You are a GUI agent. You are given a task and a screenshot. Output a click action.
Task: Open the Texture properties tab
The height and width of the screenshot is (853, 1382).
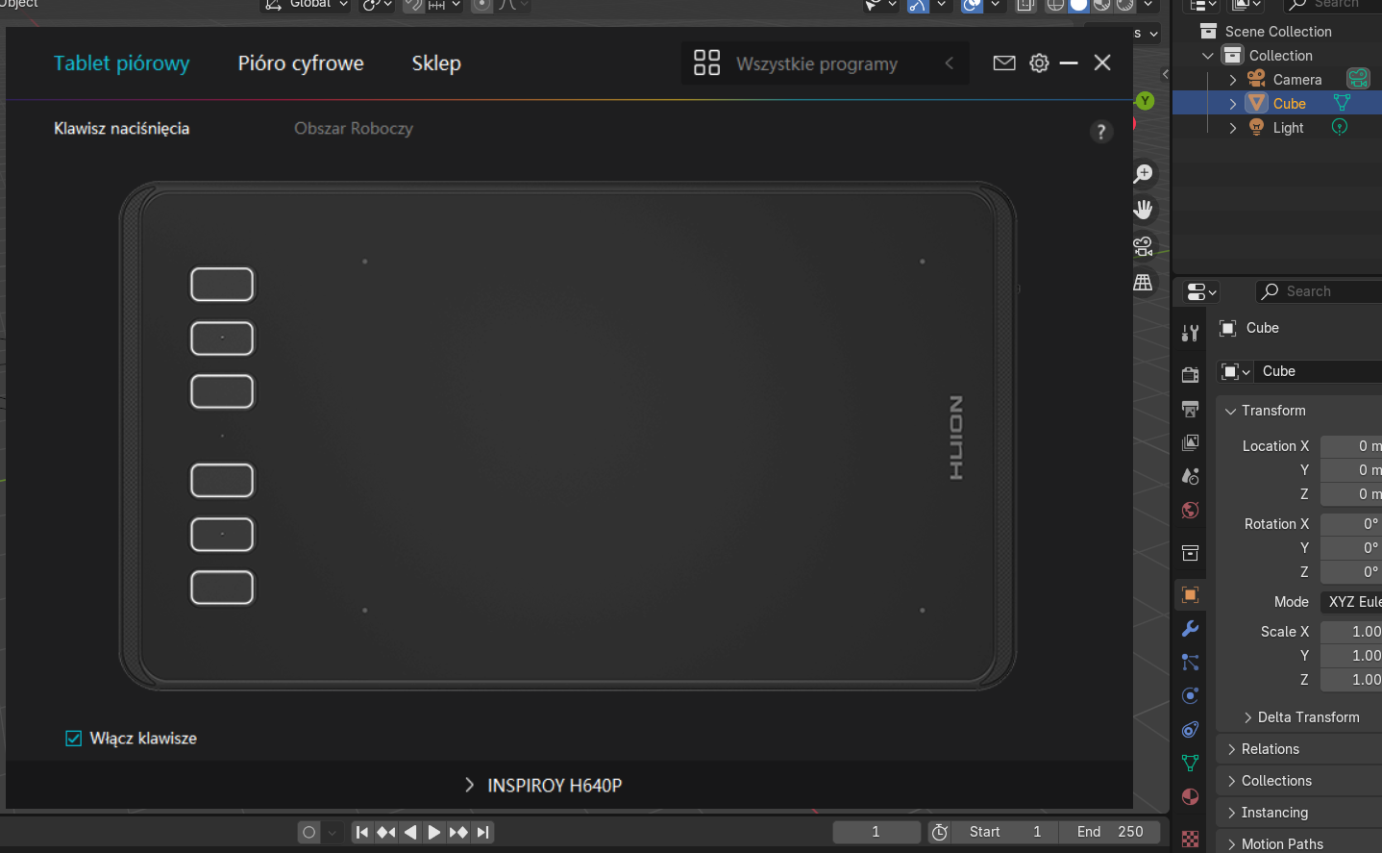tap(1190, 839)
